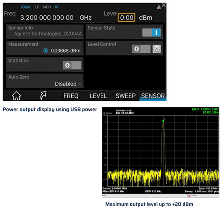Enable the Level Control toggle

[x=141, y=49]
